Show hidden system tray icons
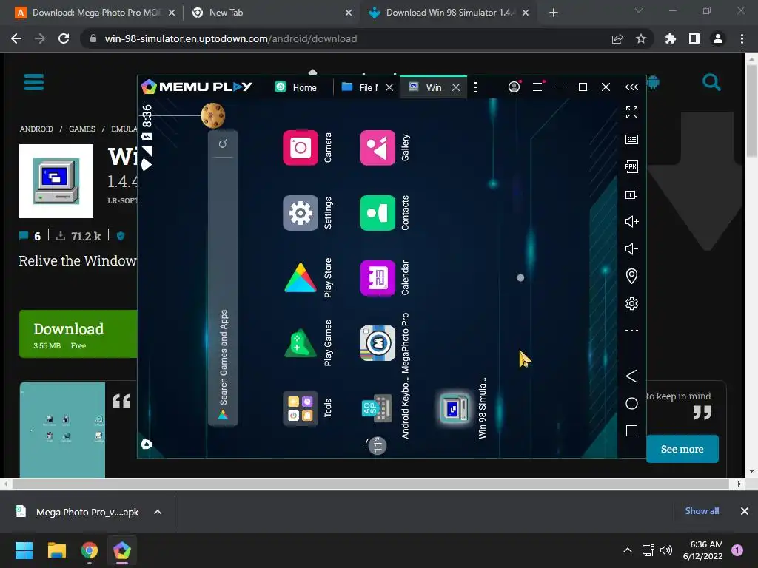Image resolution: width=758 pixels, height=568 pixels. pos(628,550)
